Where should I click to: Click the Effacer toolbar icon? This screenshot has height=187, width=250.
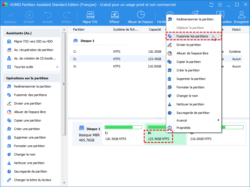[115, 15]
